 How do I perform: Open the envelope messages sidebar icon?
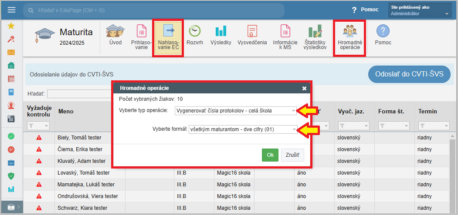click(x=11, y=53)
